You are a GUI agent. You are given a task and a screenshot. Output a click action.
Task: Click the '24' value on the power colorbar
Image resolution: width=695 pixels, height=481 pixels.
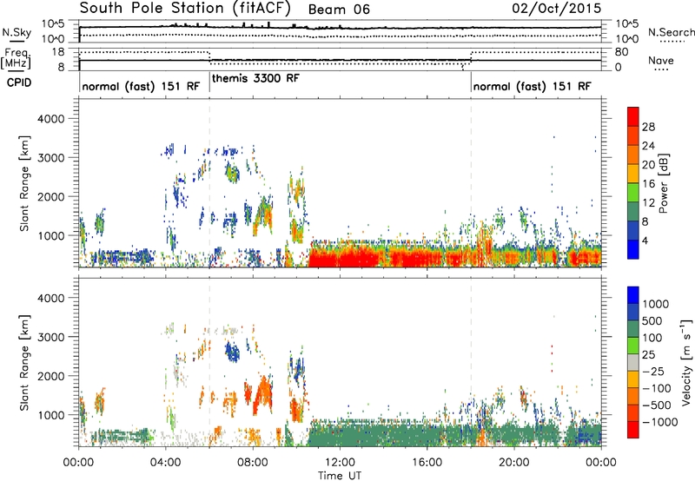pyautogui.click(x=648, y=146)
